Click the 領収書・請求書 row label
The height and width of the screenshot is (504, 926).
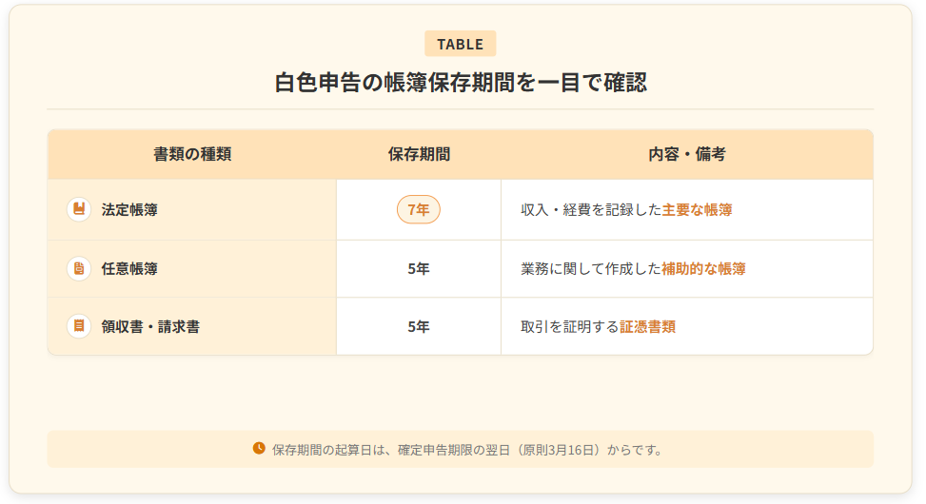point(150,327)
